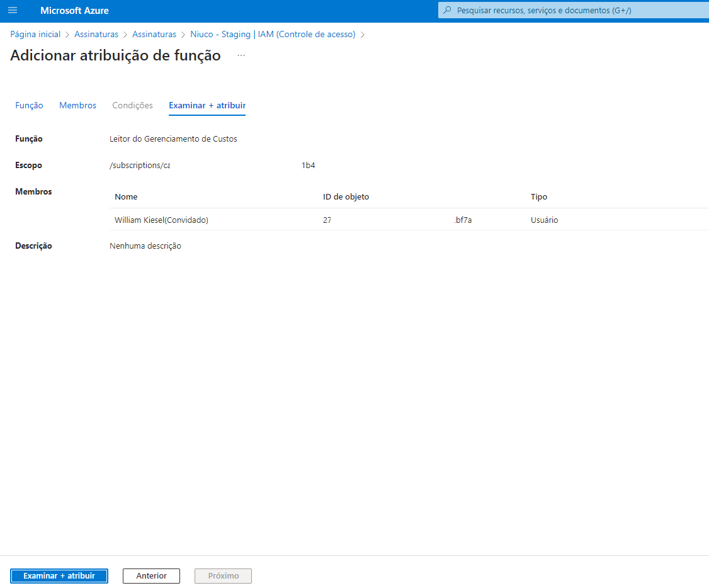Click the Tipo column header
The height and width of the screenshot is (588, 709).
[x=539, y=196]
